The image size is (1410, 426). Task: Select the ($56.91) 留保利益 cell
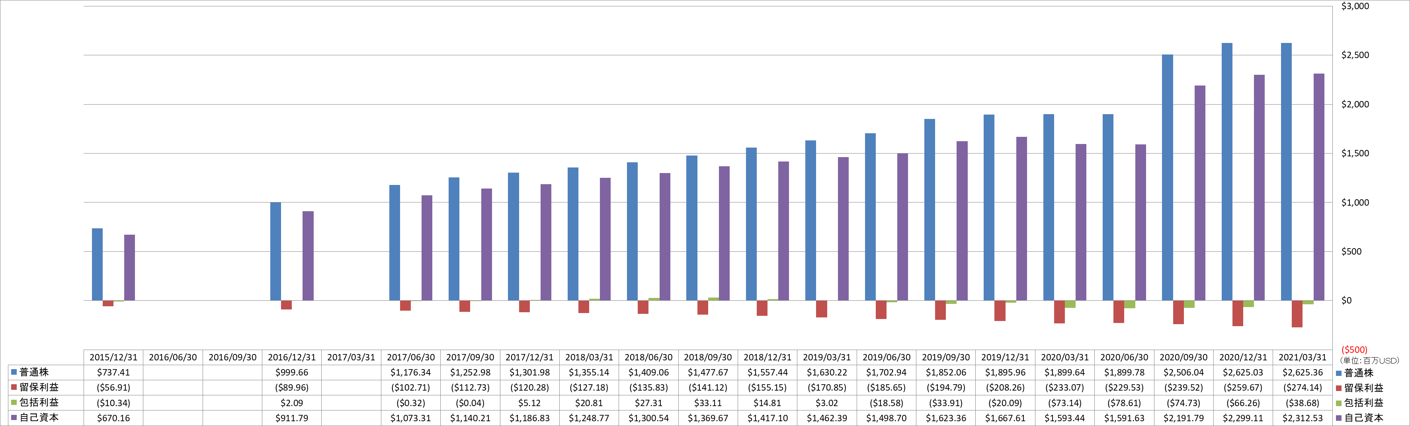[x=113, y=387]
